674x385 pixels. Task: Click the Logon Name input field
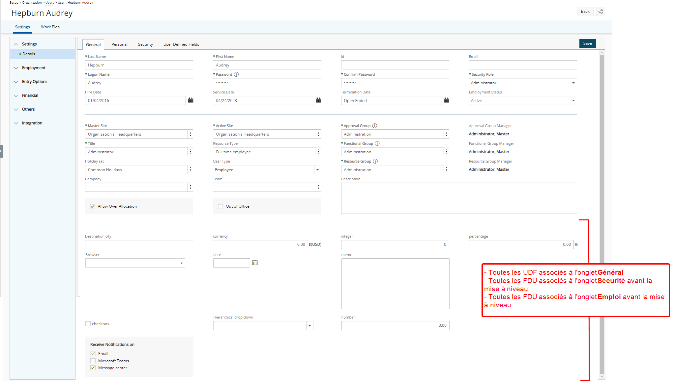pyautogui.click(x=139, y=83)
